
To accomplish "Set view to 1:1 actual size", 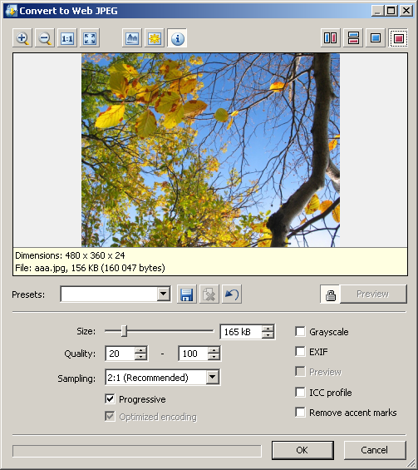I will coord(67,38).
